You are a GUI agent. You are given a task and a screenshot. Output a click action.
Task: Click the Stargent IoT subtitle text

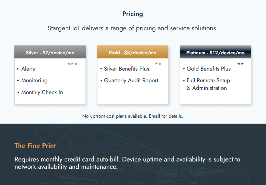(x=133, y=28)
